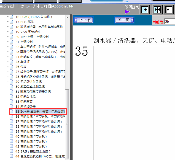Open tree item 22 车内照明灯

tap(40, 47)
